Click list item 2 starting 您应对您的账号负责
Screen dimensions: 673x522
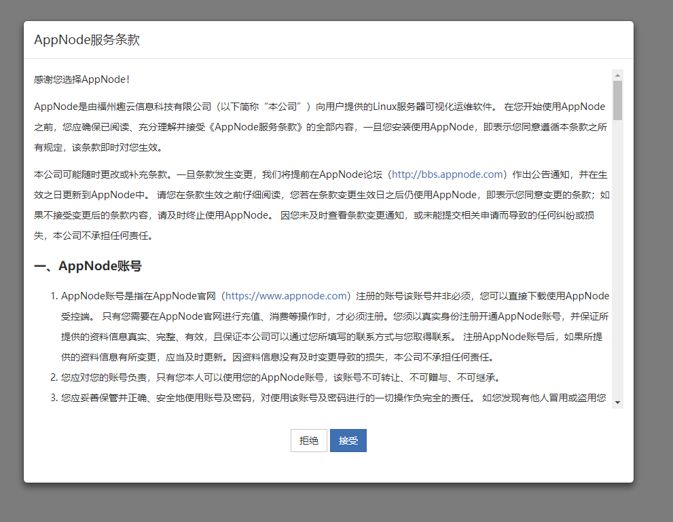tap(285, 377)
